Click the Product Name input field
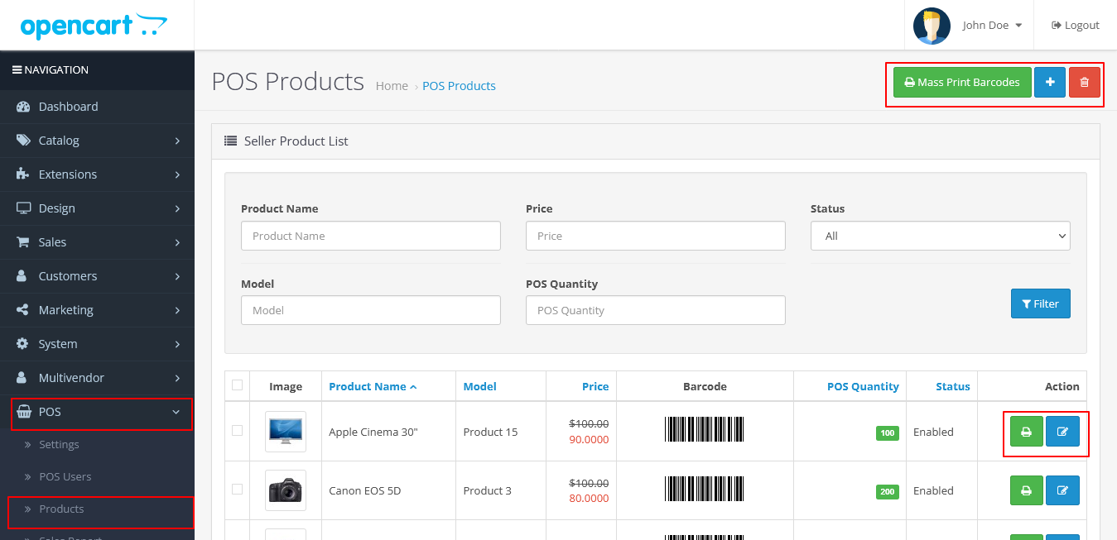This screenshot has width=1117, height=540. tap(370, 236)
